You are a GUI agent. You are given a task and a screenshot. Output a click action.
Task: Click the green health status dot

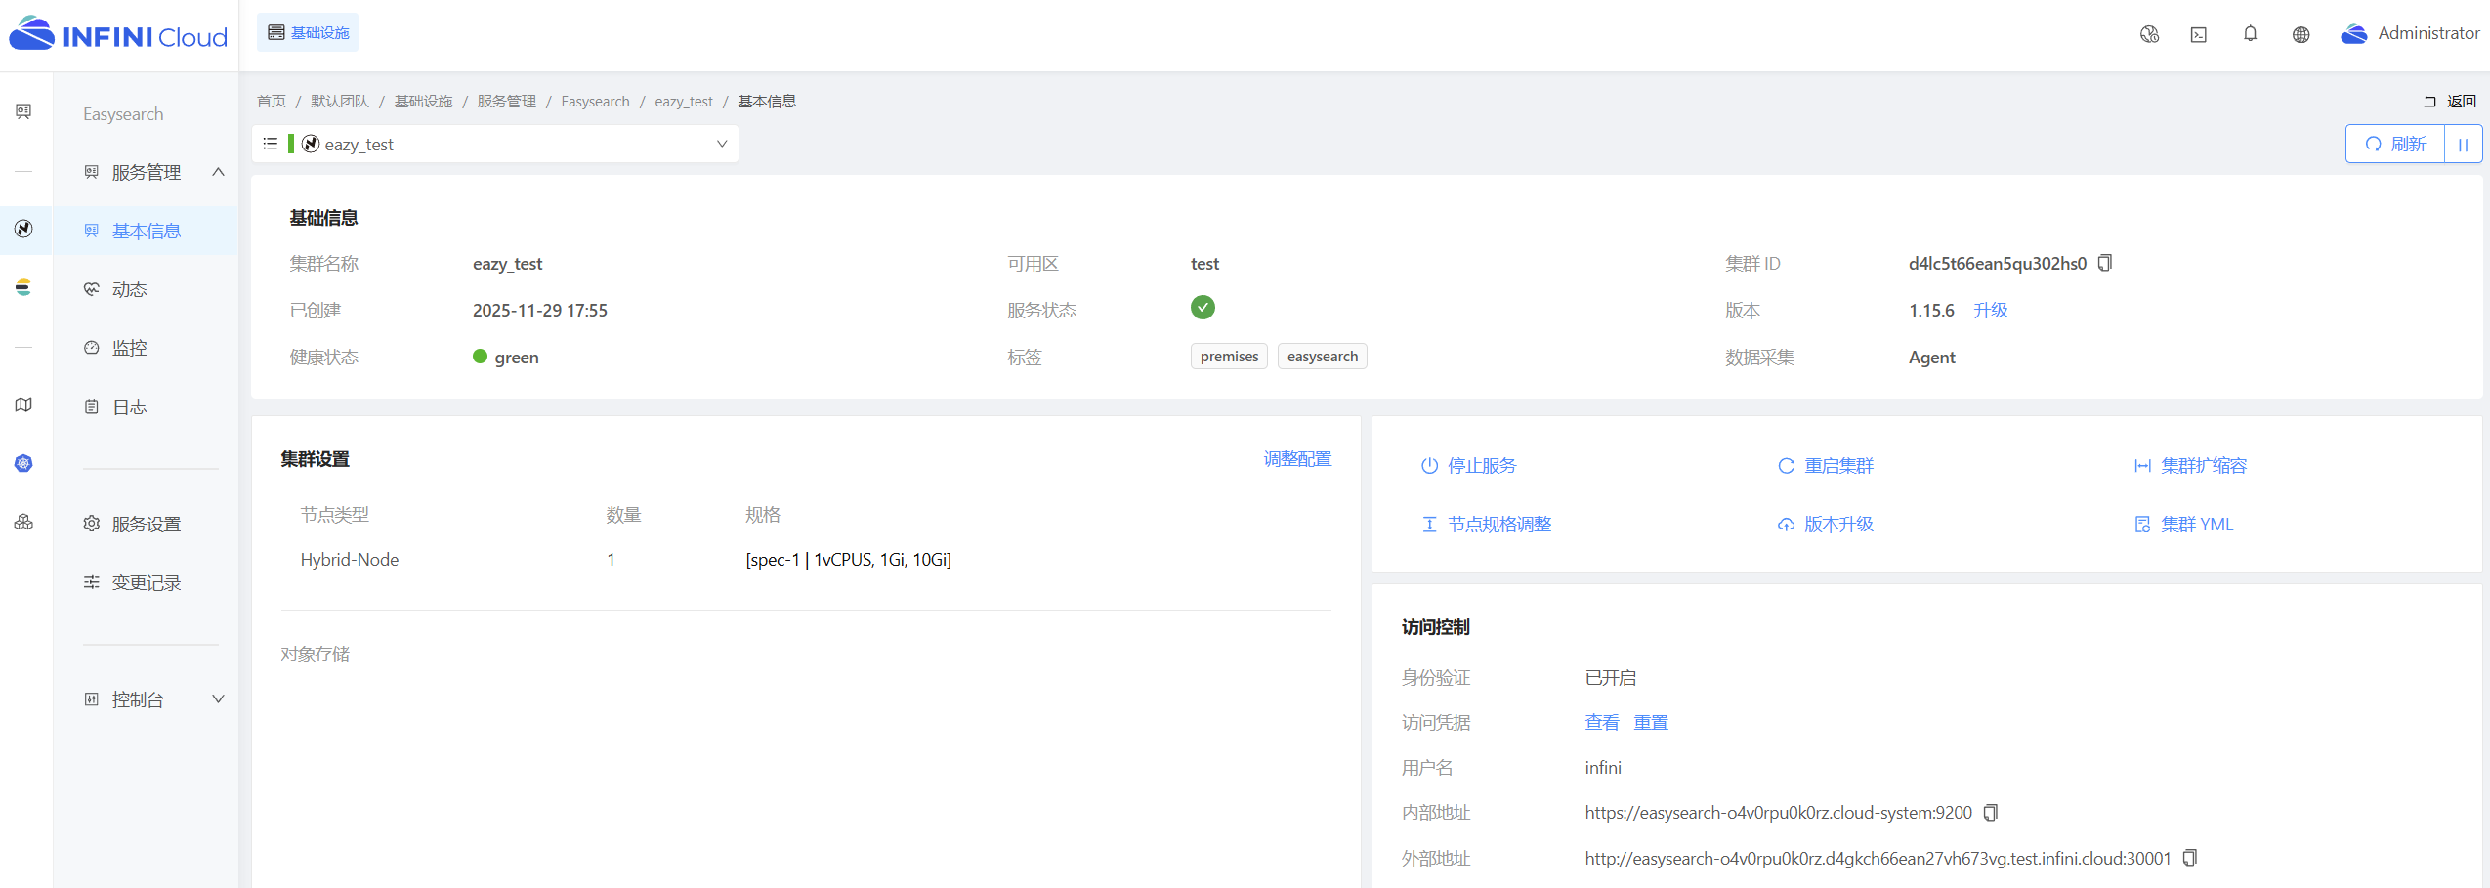click(x=480, y=357)
